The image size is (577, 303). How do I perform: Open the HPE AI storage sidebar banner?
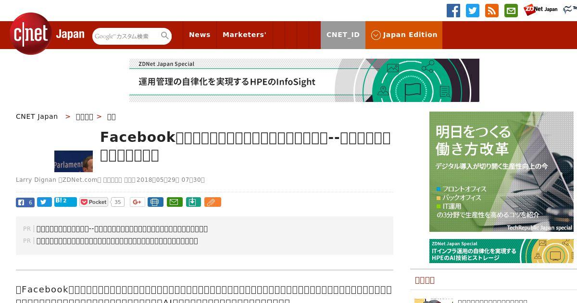pos(502,251)
